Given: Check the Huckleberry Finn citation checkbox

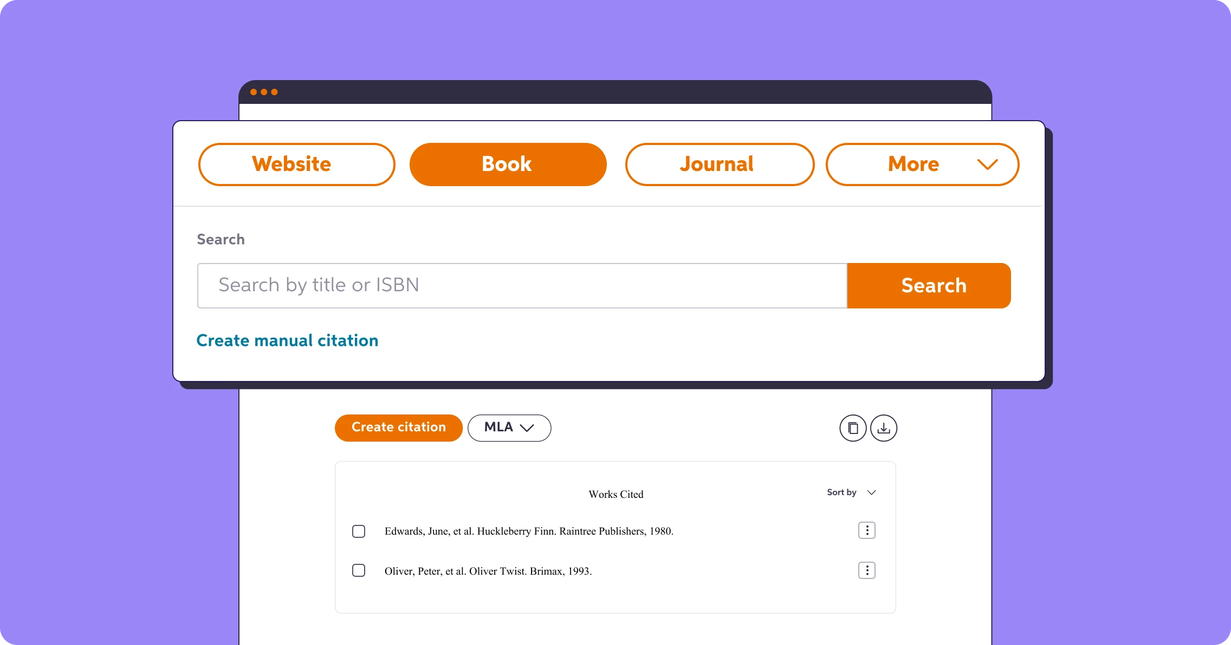Looking at the screenshot, I should pyautogui.click(x=359, y=531).
